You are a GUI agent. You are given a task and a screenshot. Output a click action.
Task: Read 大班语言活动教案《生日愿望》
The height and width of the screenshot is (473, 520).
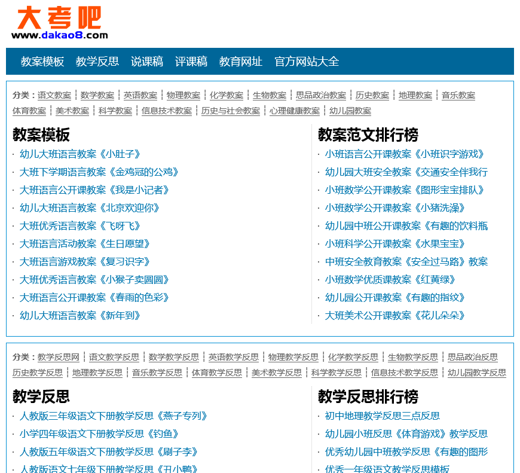85,243
